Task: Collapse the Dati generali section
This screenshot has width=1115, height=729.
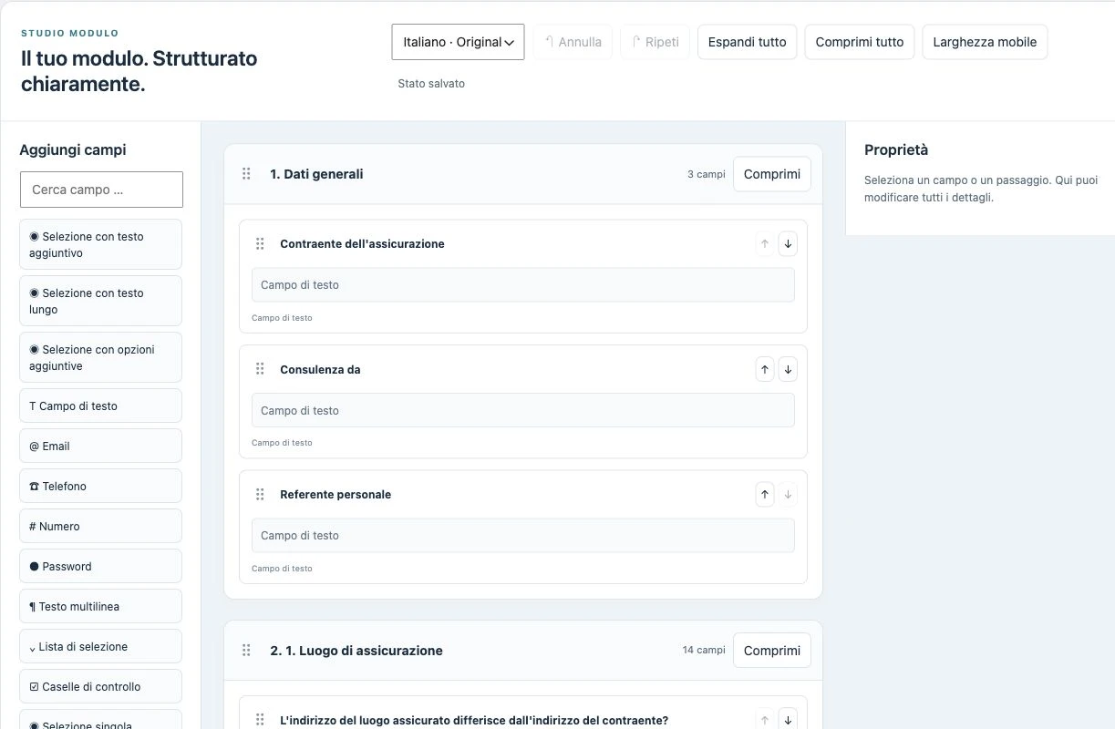Action: (x=772, y=174)
